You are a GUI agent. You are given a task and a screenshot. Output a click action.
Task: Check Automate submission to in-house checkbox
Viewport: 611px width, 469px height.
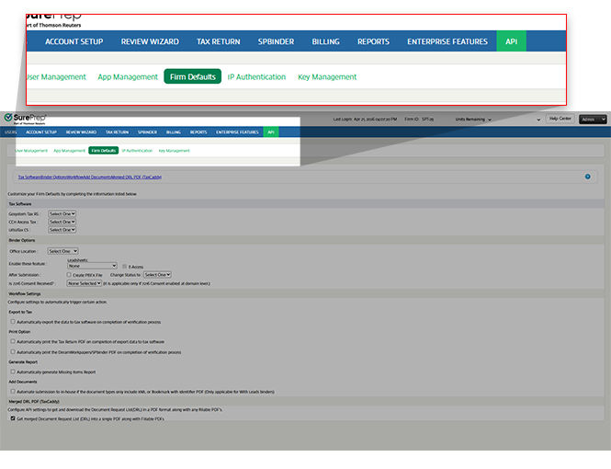click(13, 391)
